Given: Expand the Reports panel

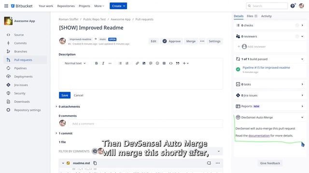Looking at the screenshot, I should point(302,106).
